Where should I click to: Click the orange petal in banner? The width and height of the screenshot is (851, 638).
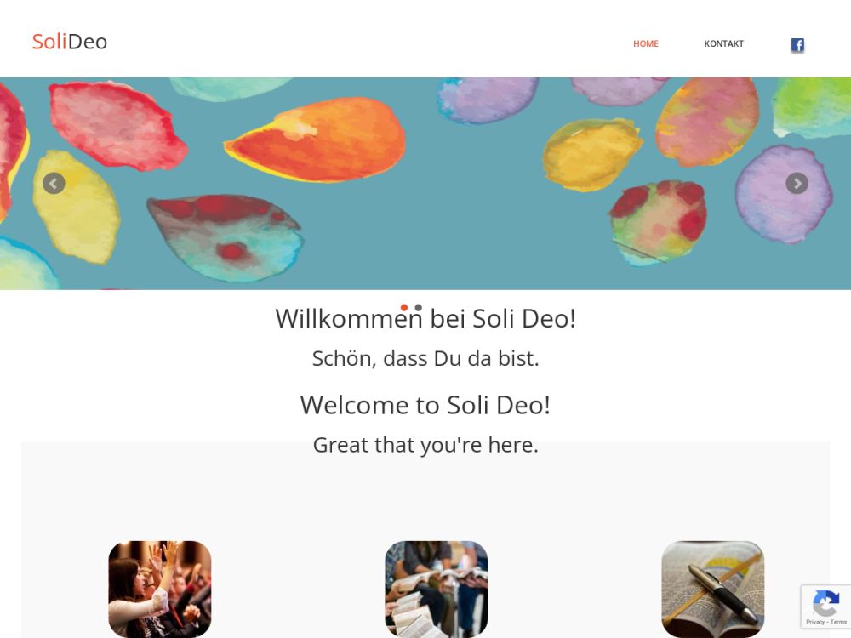click(x=316, y=140)
